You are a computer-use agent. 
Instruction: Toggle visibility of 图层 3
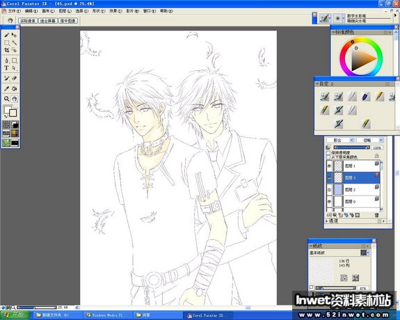click(x=329, y=177)
